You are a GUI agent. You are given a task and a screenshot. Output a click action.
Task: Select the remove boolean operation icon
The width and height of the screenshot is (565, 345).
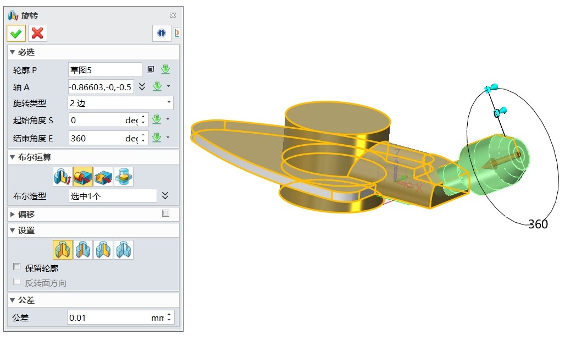coord(103,177)
